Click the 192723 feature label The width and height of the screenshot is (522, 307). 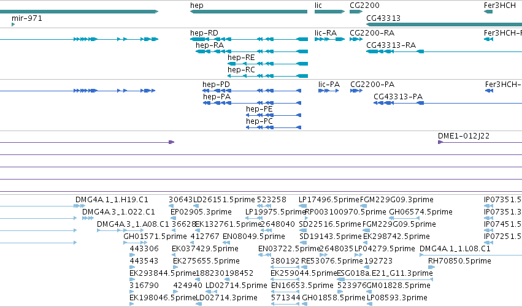[378, 262]
